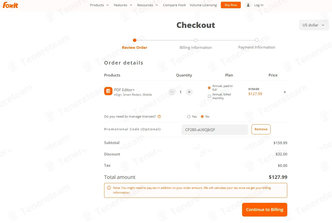The image size is (332, 223).
Task: Increase quantity with the plus button
Action: (x=189, y=92)
